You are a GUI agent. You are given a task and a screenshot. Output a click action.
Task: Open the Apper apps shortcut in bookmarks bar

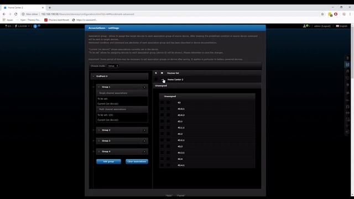coord(8,20)
